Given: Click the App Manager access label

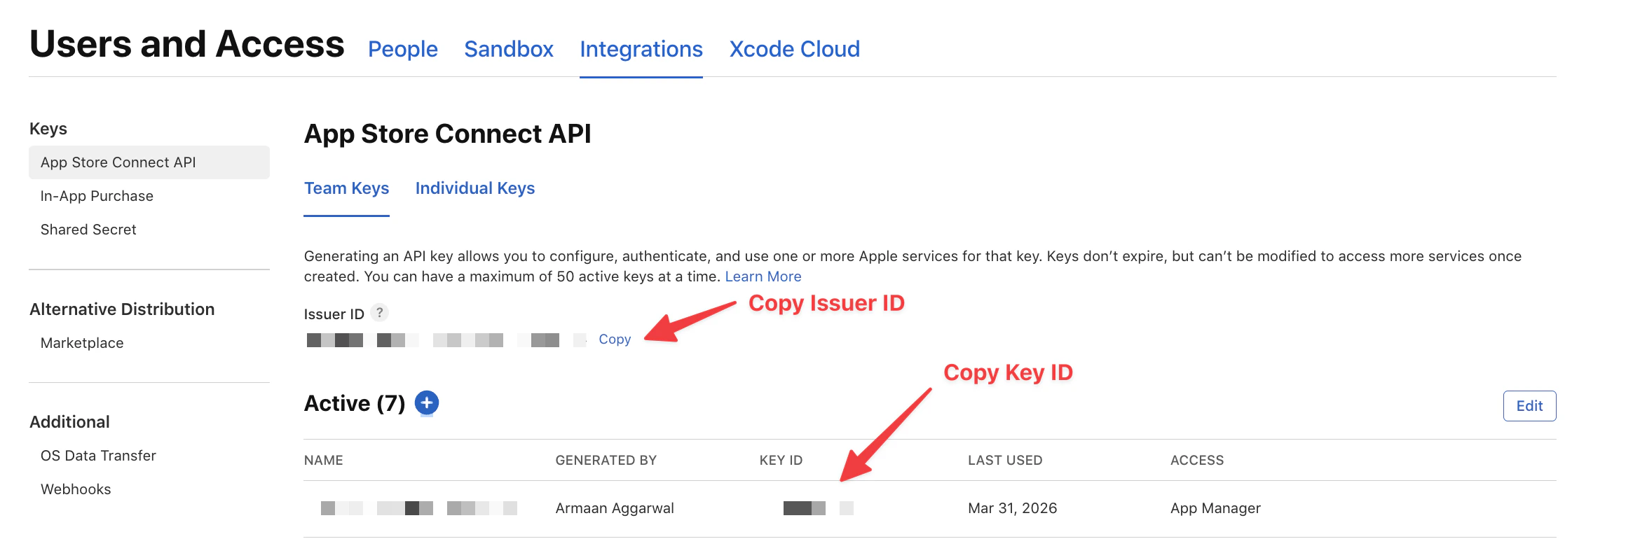Looking at the screenshot, I should [1215, 507].
